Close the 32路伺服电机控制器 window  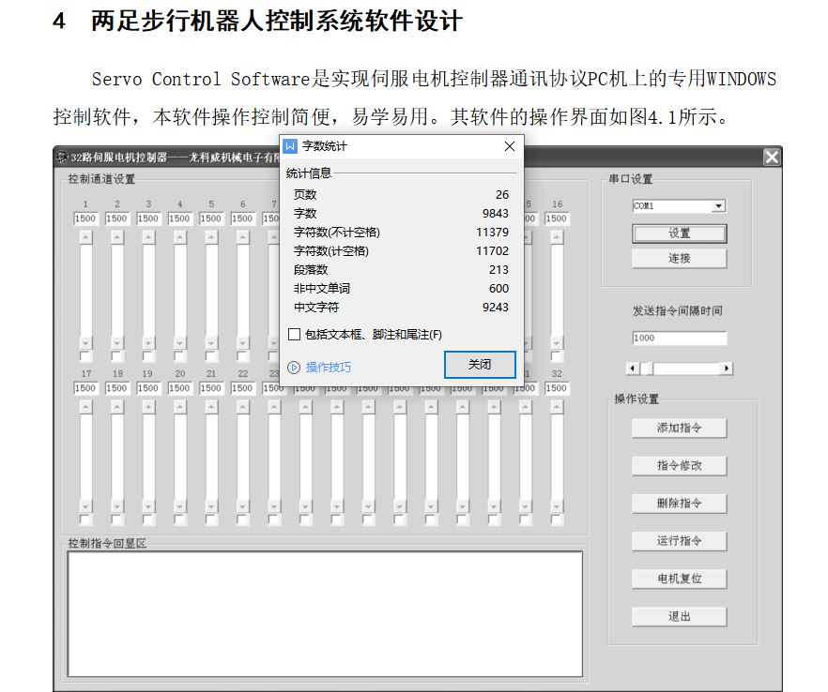[x=772, y=157]
